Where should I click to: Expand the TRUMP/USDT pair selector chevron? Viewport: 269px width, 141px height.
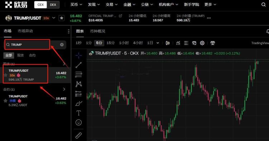coord(54,18)
